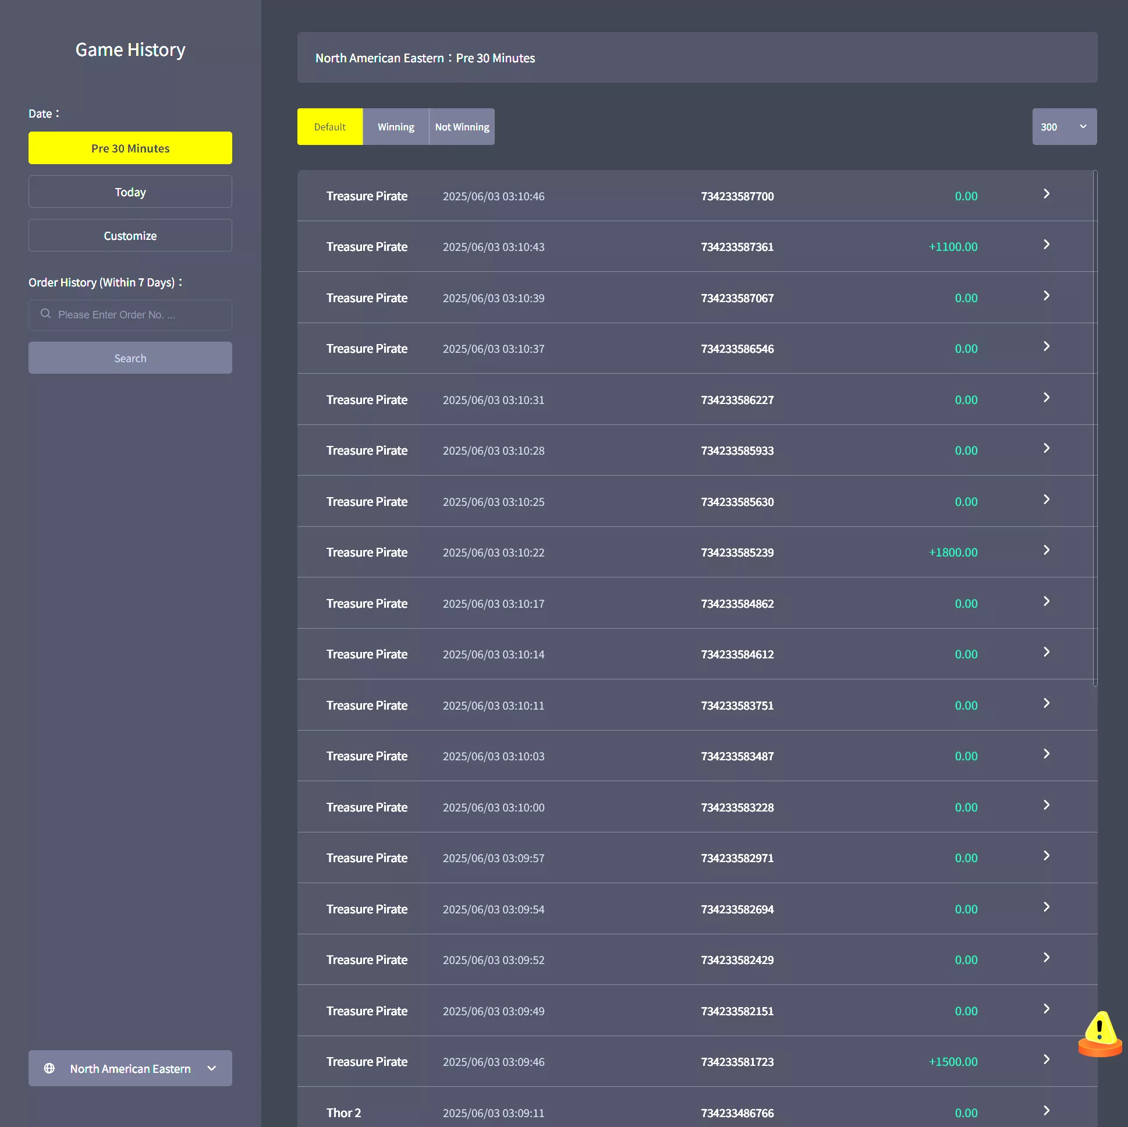Select the Pre 30 Minutes date filter

coord(130,148)
